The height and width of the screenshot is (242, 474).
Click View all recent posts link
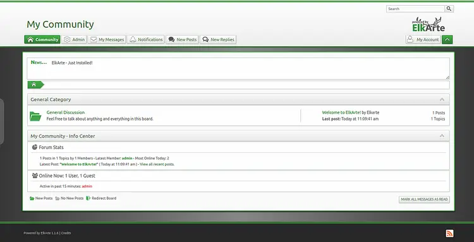(x=157, y=164)
